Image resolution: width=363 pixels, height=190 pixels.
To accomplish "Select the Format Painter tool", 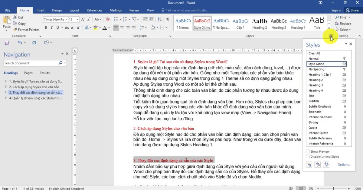I will click(26, 30).
